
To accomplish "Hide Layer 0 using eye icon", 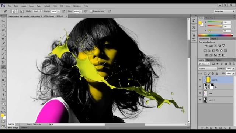I will click(x=200, y=100).
